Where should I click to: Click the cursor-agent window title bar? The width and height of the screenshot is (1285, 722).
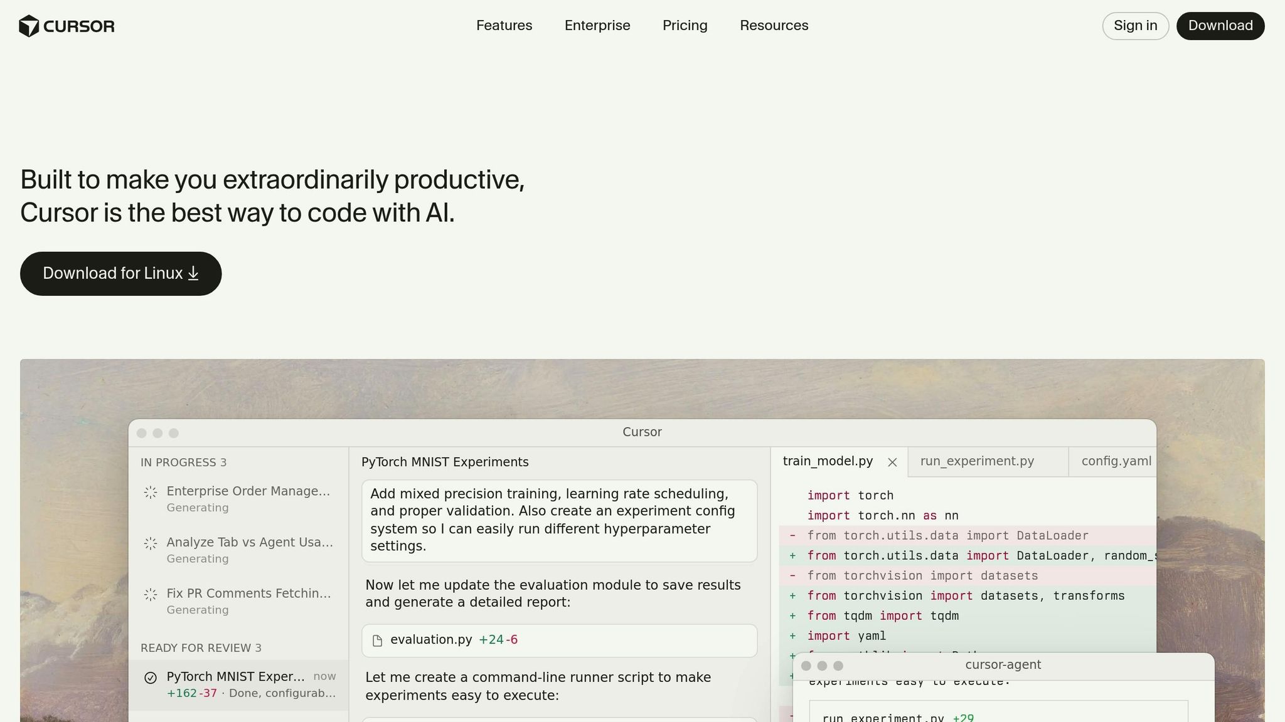[x=1003, y=665]
